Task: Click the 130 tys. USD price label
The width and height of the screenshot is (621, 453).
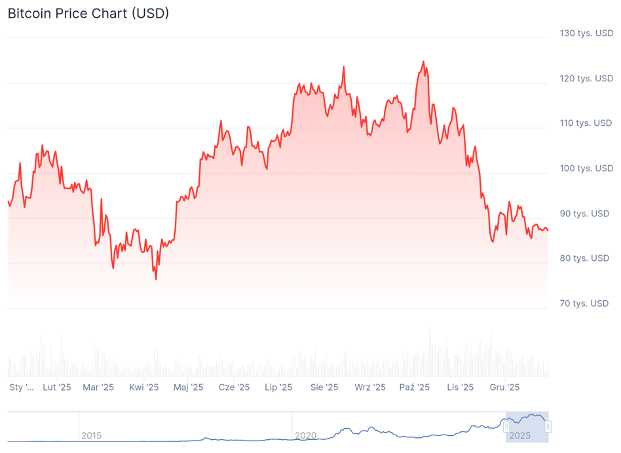Action: coord(586,33)
